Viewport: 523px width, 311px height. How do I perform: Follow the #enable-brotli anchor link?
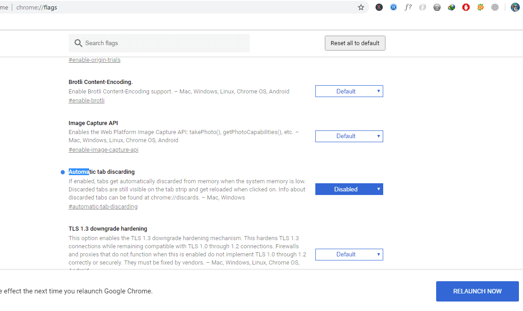86,101
